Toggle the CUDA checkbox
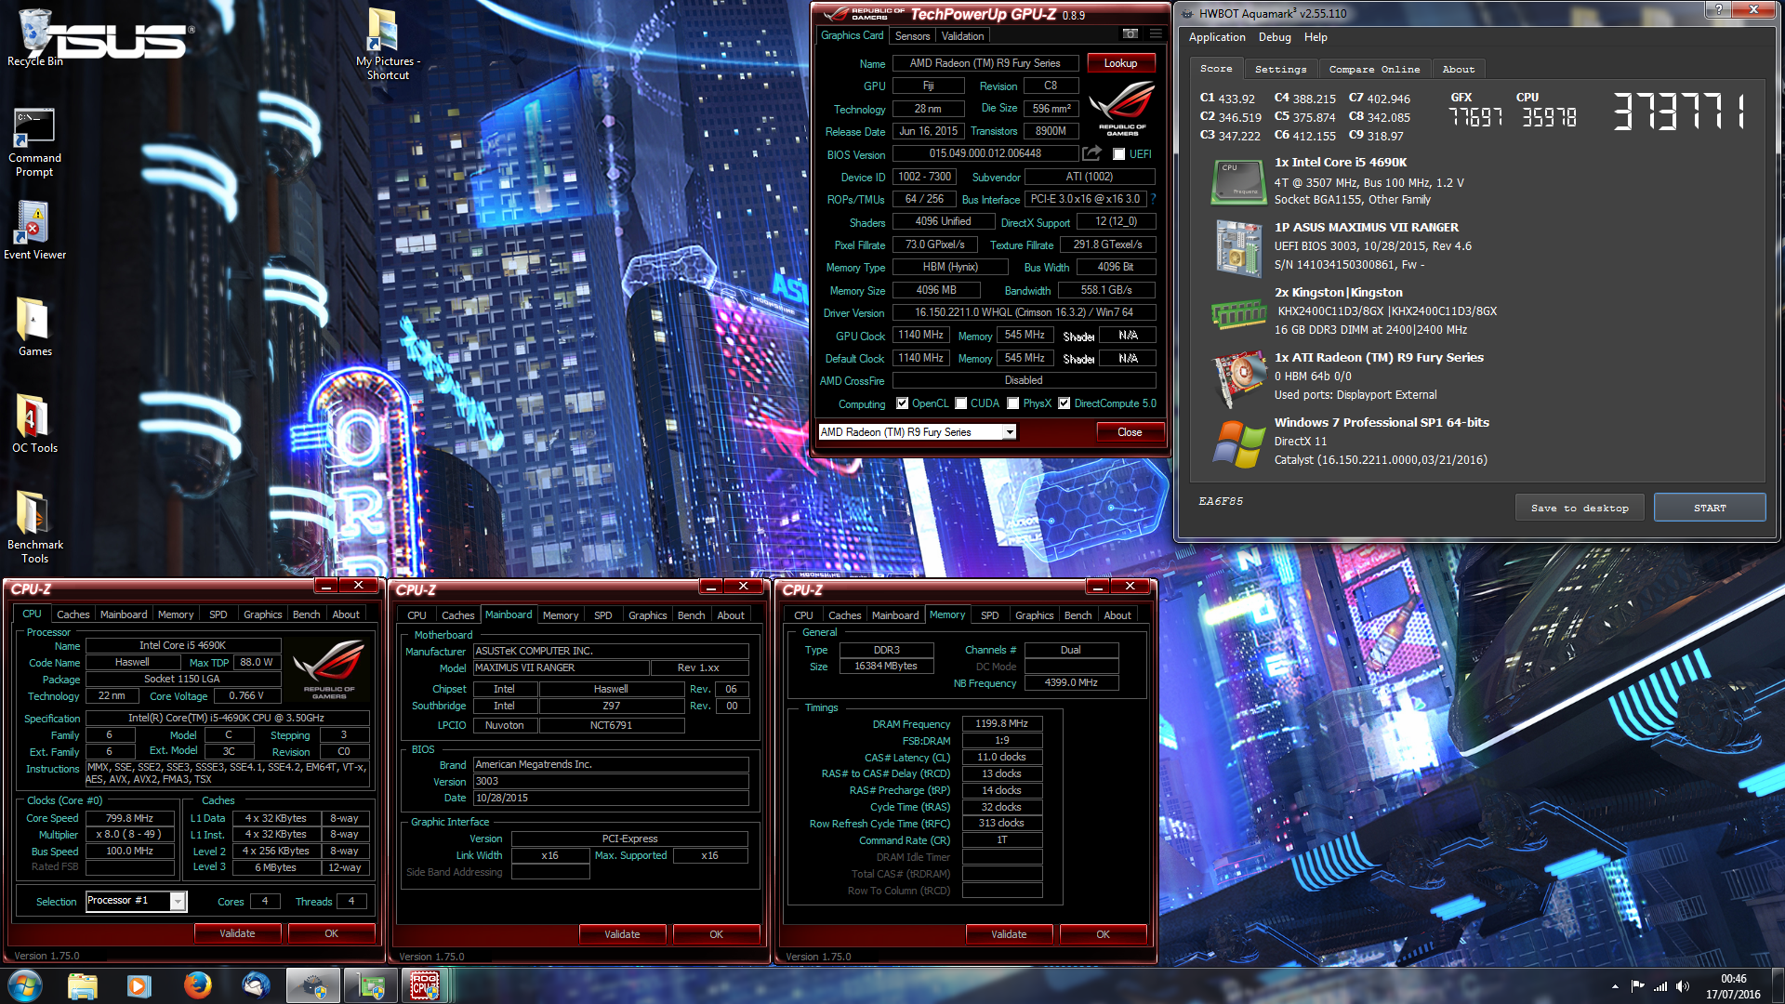This screenshot has width=1785, height=1004. (x=960, y=403)
